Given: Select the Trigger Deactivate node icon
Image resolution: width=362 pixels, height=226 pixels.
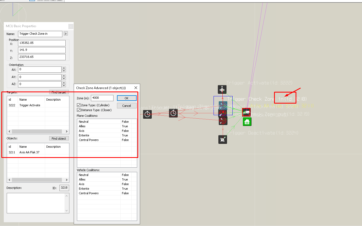Looking at the screenshot, I should 223,139.
